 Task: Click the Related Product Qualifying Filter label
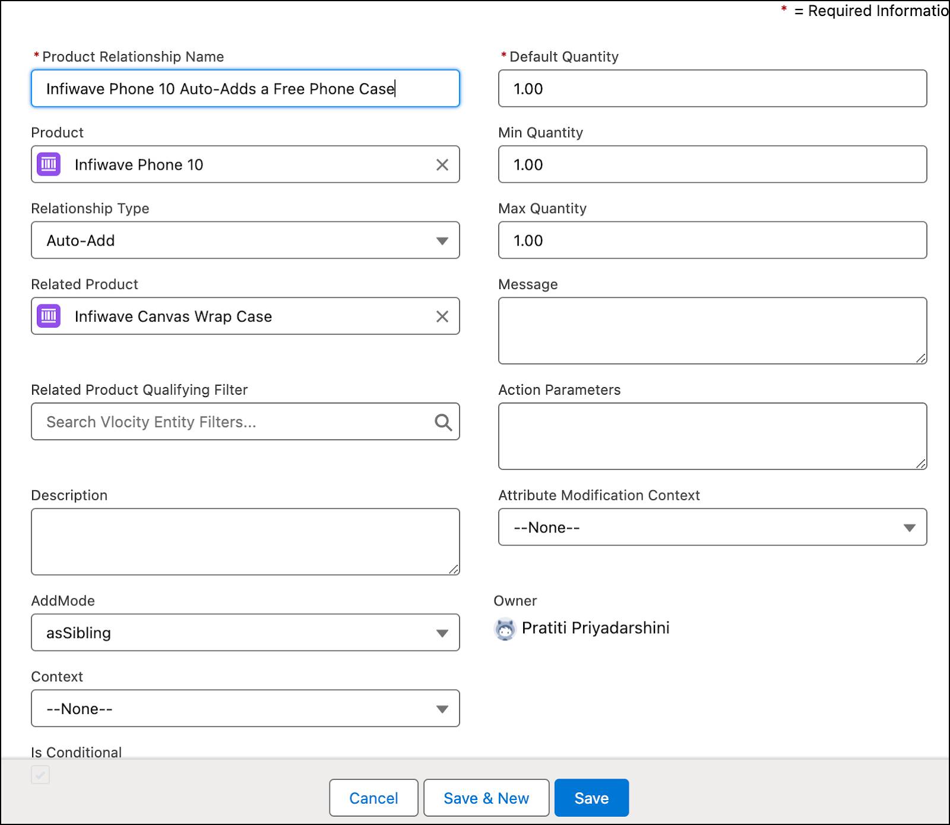(140, 390)
